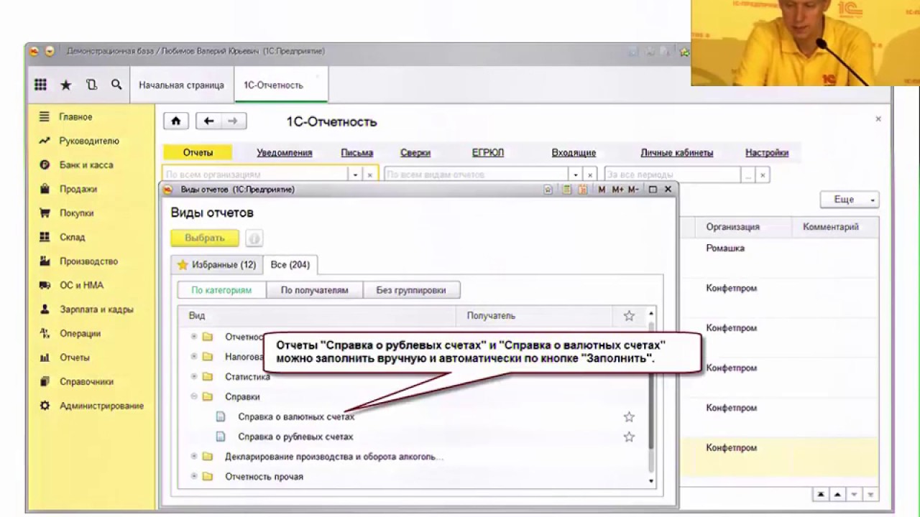This screenshot has height=517, width=920.
Task: Open Входящие link
Action: [574, 152]
